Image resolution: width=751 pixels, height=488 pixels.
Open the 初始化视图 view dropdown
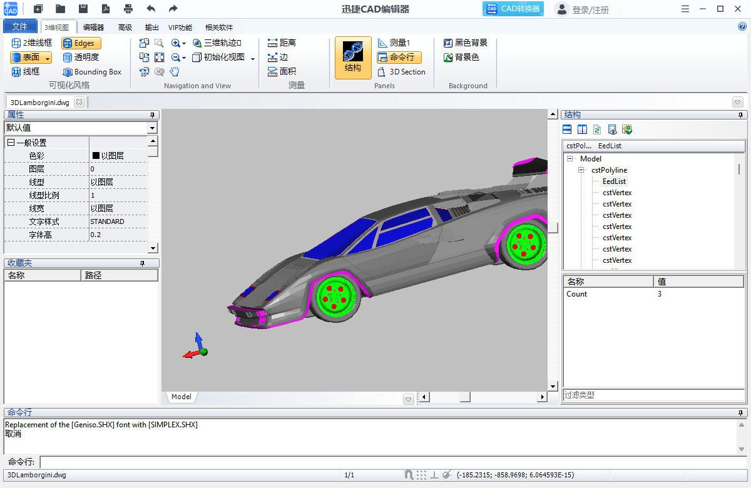pos(253,58)
